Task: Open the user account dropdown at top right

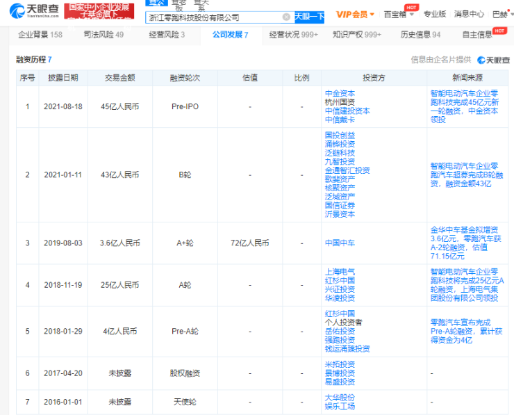Action: (x=500, y=14)
